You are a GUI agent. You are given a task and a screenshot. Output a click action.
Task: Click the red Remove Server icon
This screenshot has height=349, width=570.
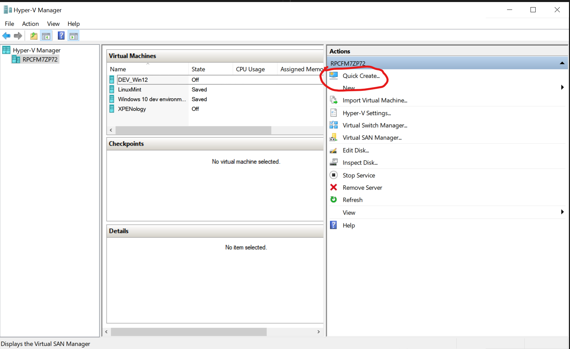pos(333,187)
